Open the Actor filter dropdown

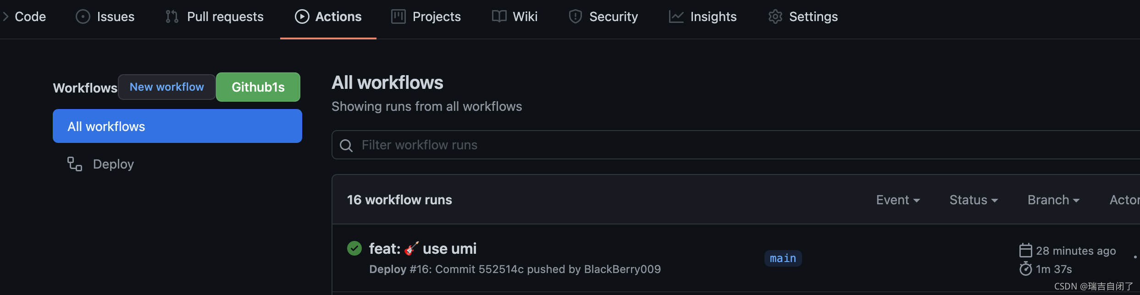[1124, 200]
